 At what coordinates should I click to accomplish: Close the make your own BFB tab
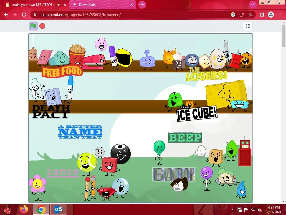tap(65, 5)
